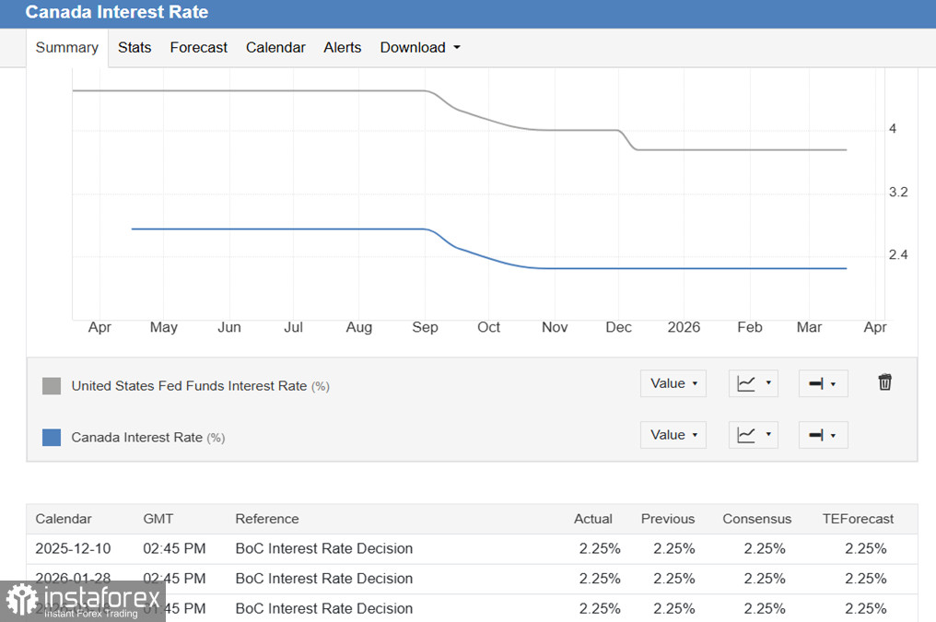Open axis position selector for US Fed Funds
Viewport: 936px width, 622px height.
coord(822,383)
